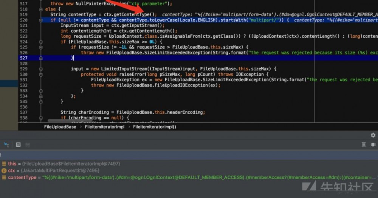Image resolution: width=378 pixels, height=198 pixels.
Task: Collapse raiseError method at line 530
Action: [41, 74]
